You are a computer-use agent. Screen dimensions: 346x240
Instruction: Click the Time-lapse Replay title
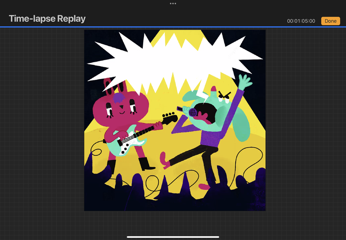(x=47, y=19)
